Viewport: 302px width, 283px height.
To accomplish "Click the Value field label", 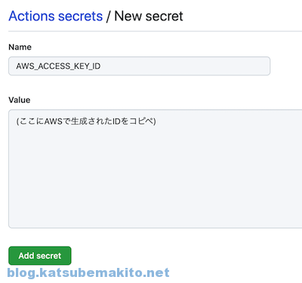I will (x=20, y=100).
